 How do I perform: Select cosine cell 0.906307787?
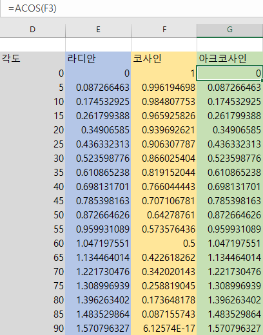tap(164, 144)
